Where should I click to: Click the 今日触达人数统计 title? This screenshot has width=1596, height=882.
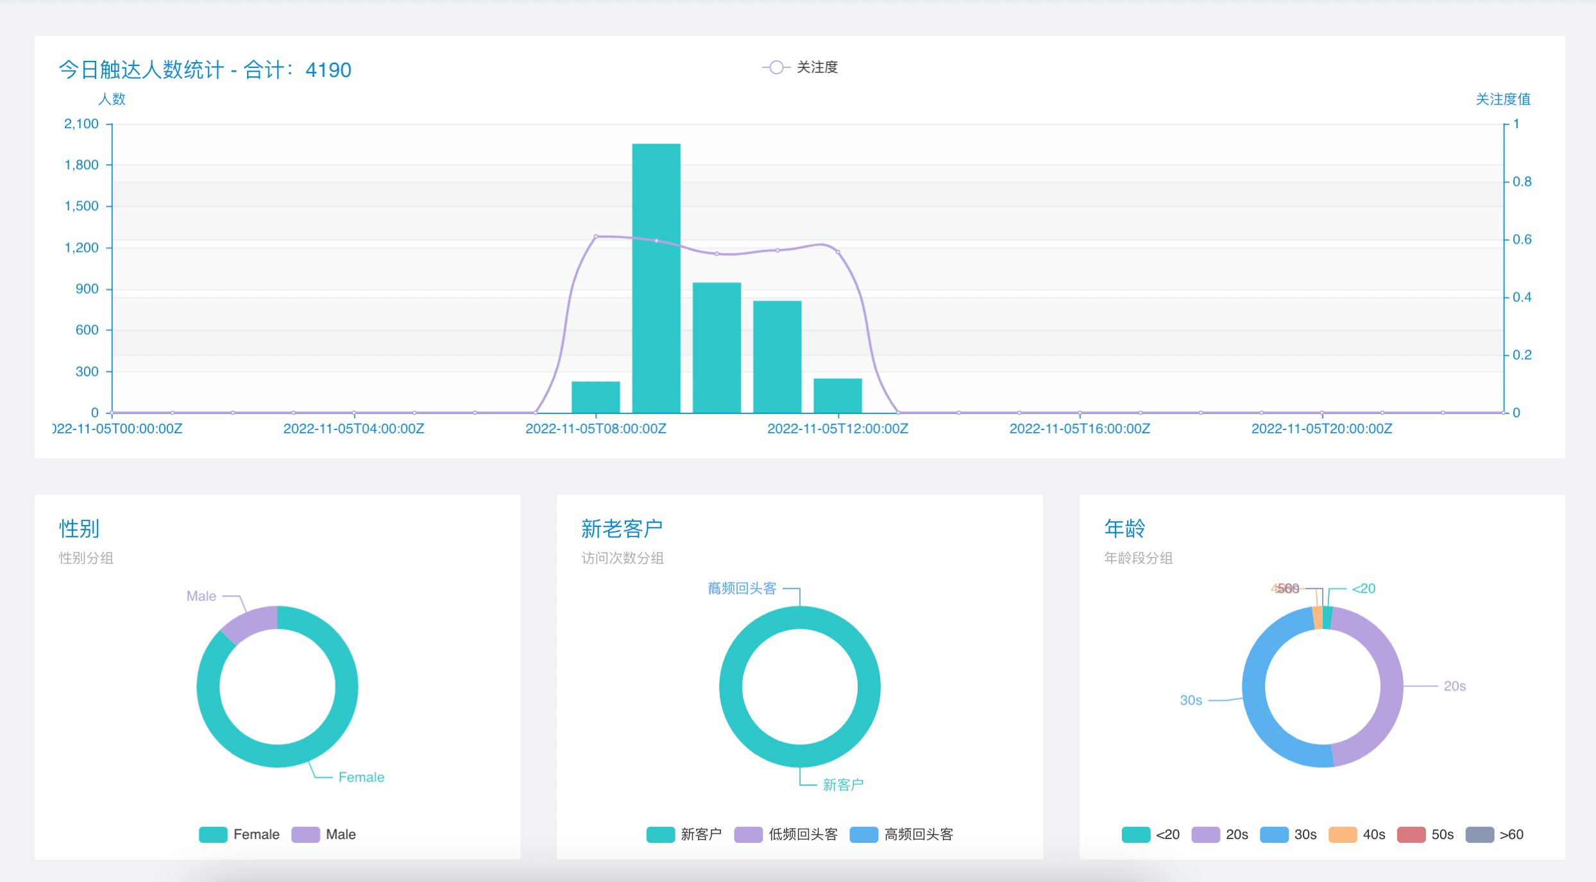click(x=205, y=70)
